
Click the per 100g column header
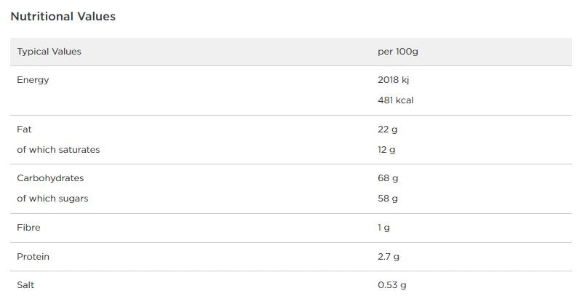click(398, 52)
